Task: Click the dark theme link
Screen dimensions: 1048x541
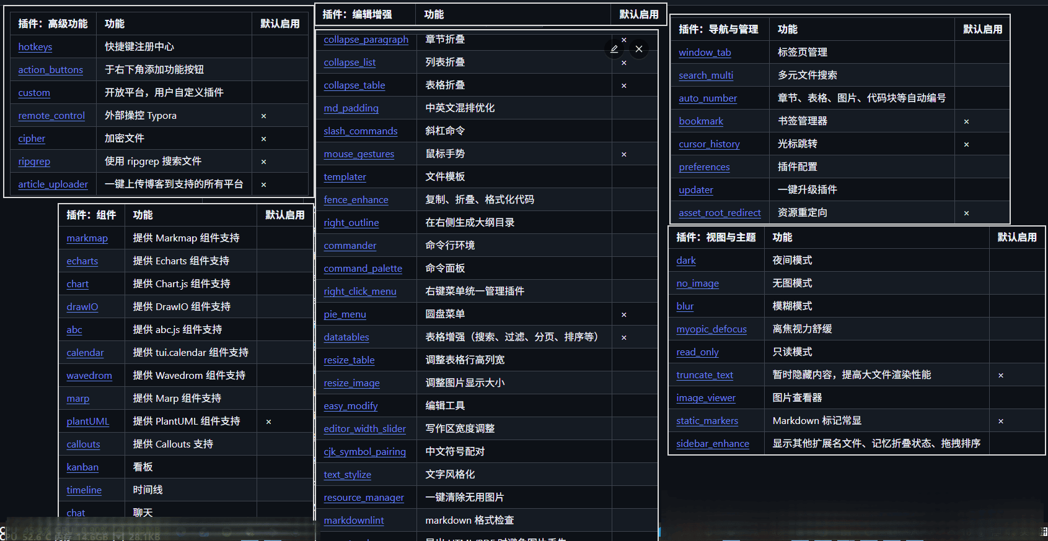Action: (686, 261)
